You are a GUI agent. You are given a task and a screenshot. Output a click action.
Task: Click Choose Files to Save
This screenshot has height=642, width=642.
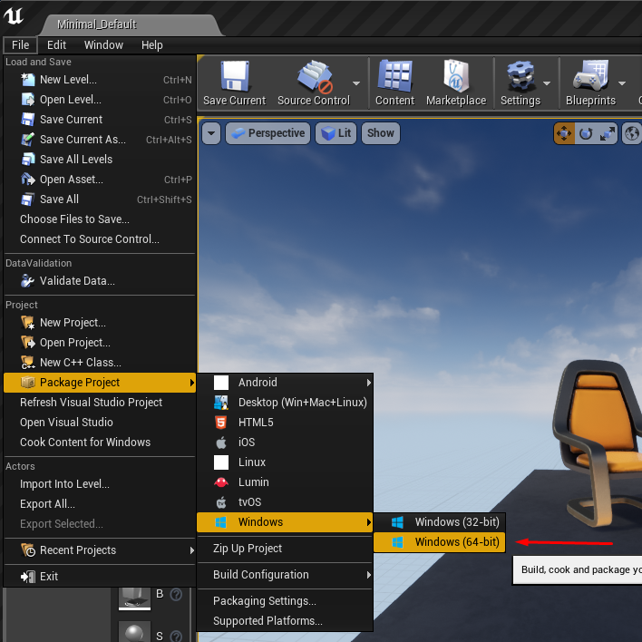[x=100, y=219]
